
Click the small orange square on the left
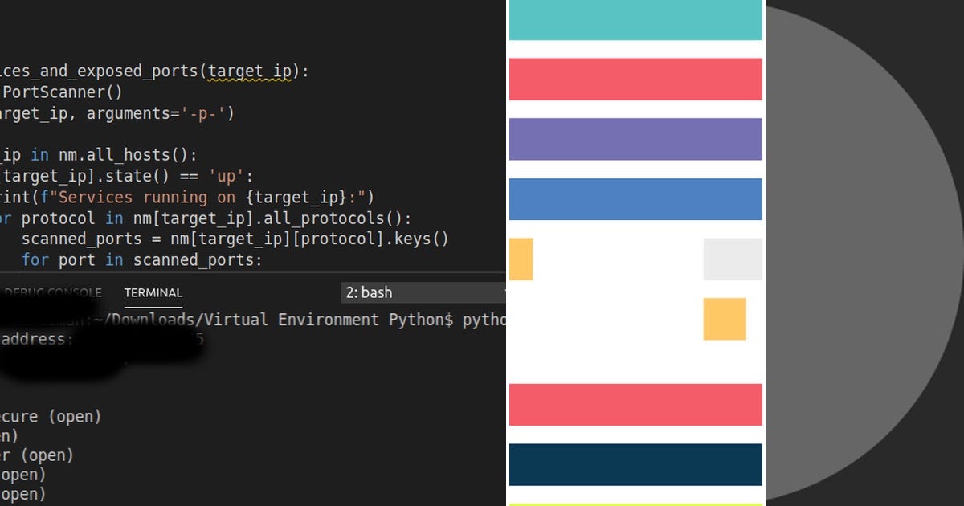pyautogui.click(x=521, y=259)
